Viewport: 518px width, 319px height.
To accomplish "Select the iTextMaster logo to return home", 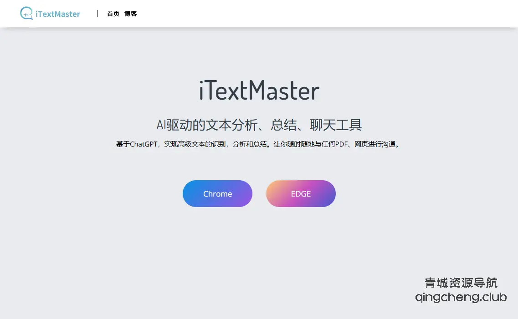I will click(x=49, y=14).
